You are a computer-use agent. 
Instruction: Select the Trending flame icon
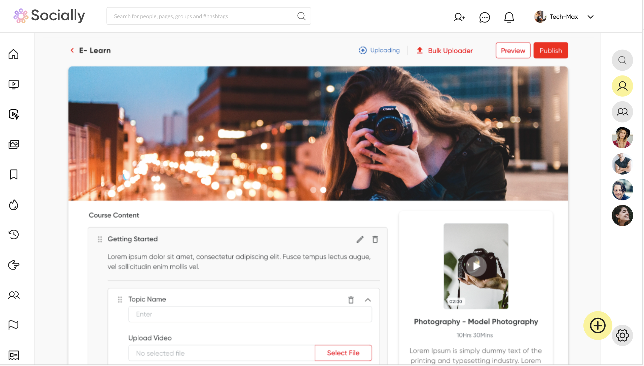pyautogui.click(x=14, y=205)
